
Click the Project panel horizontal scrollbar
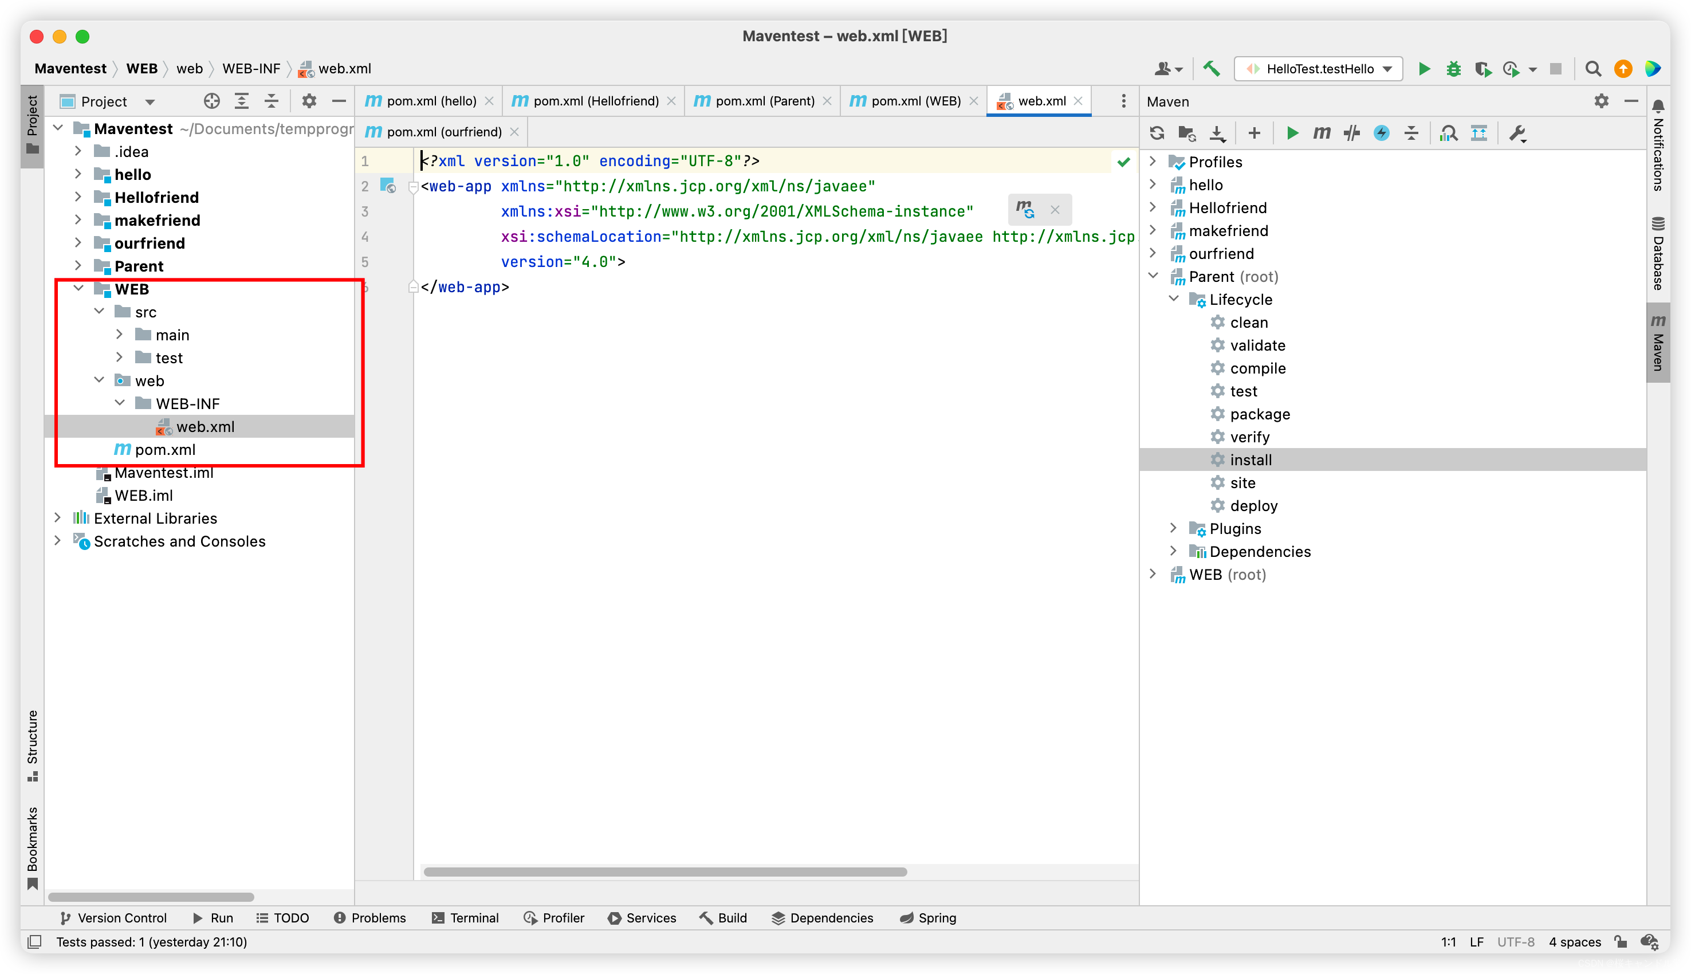click(x=151, y=897)
